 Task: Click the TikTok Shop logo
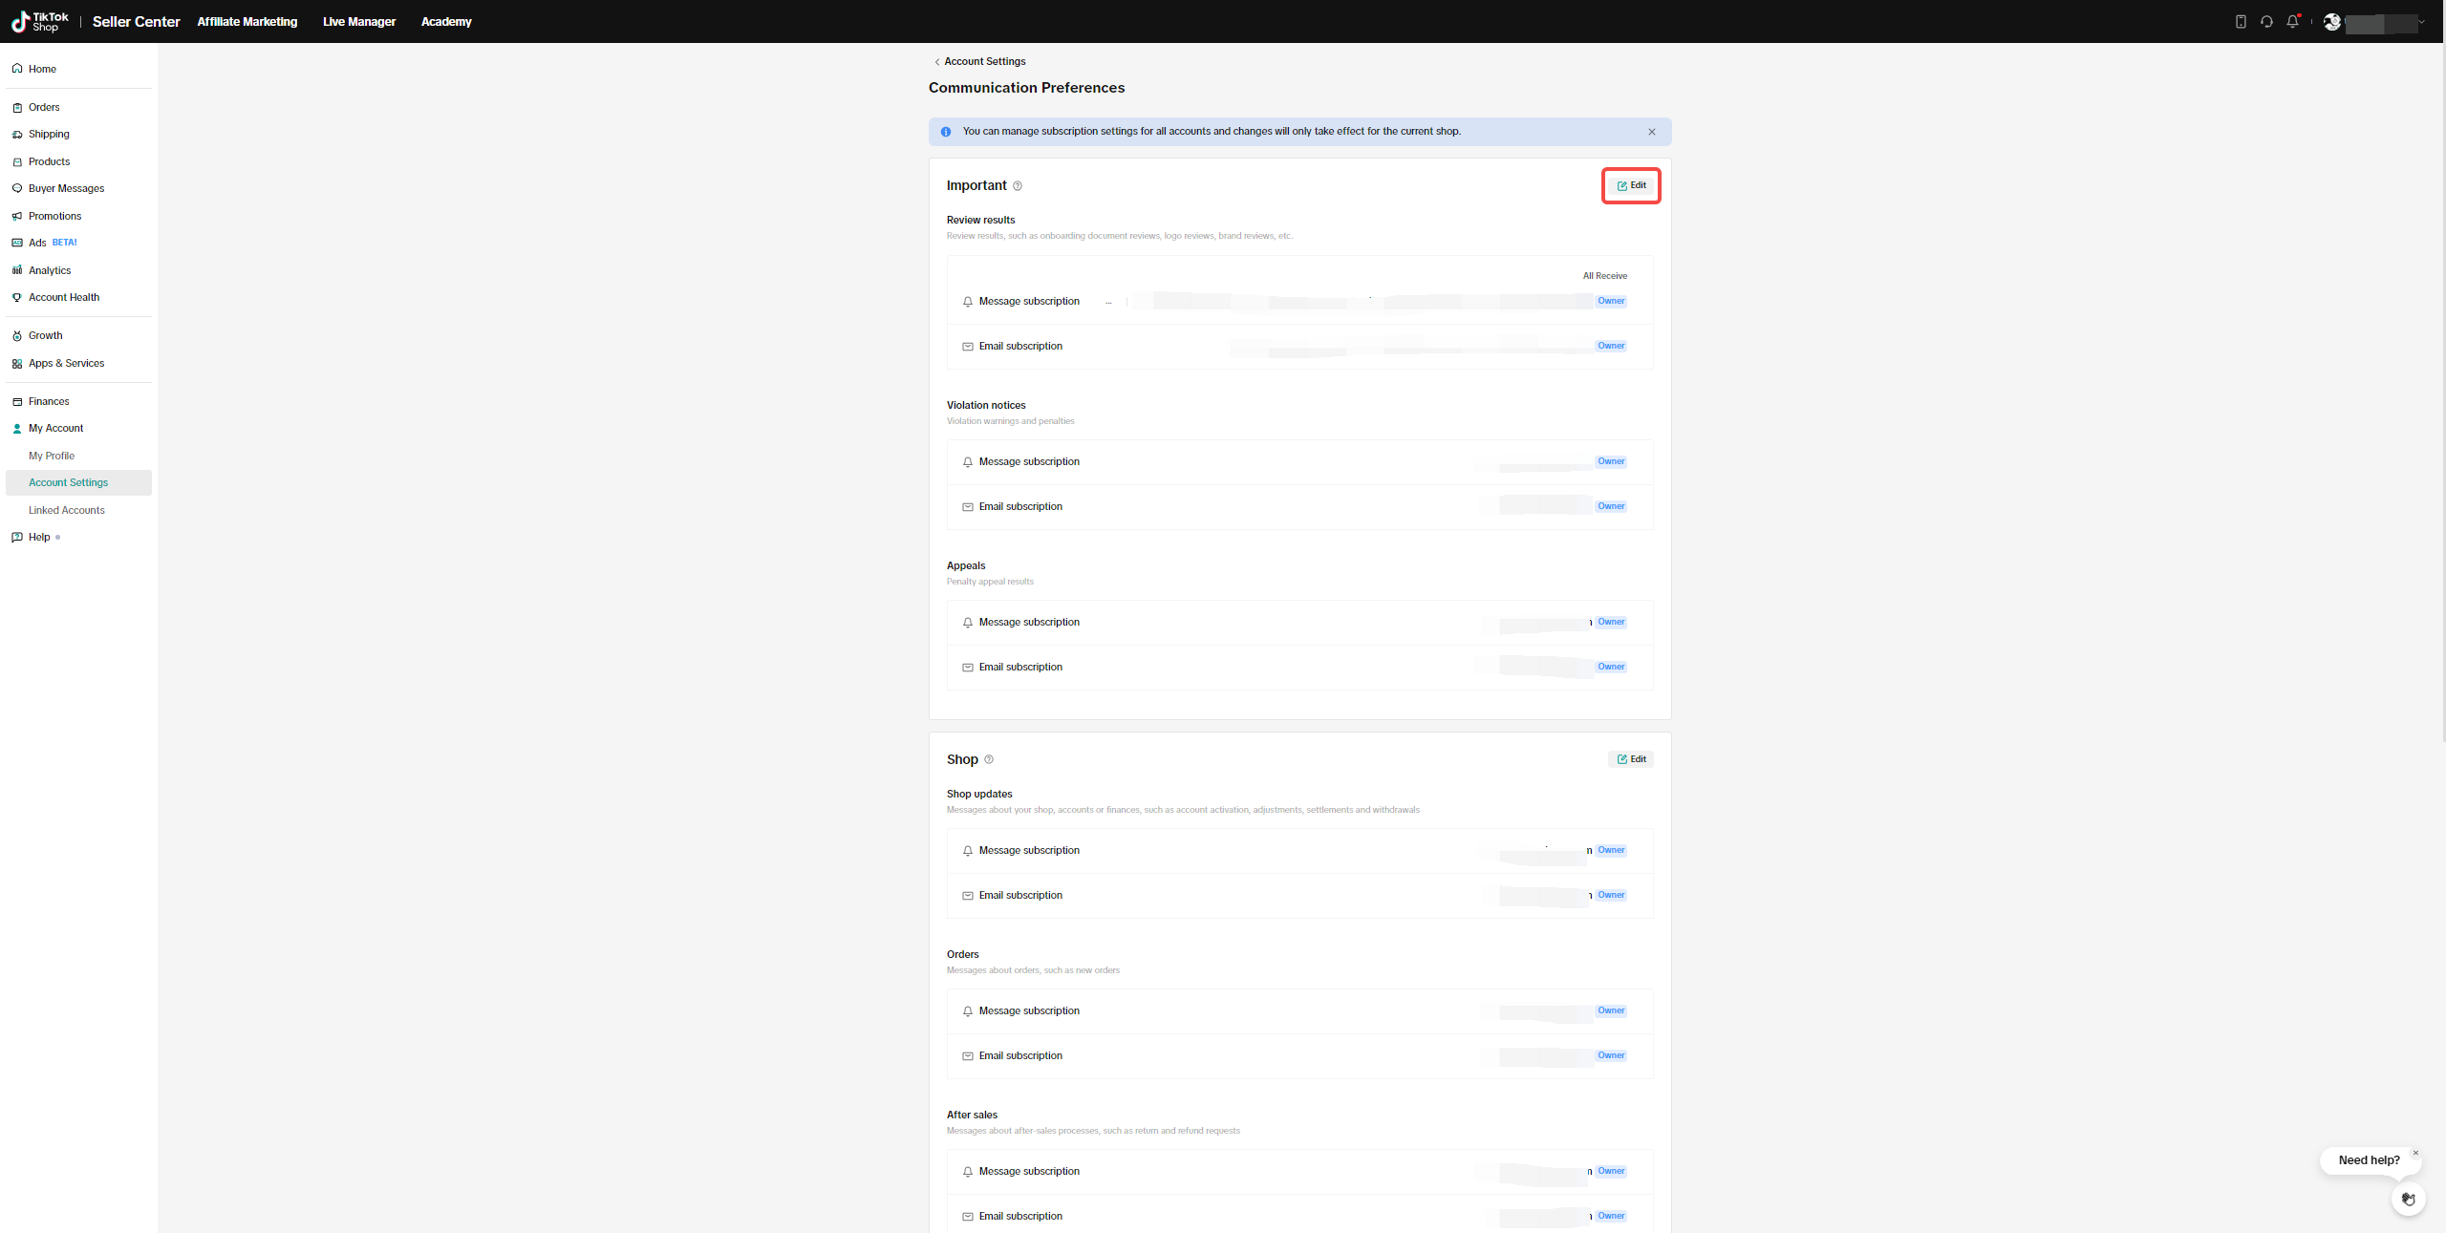coord(40,22)
